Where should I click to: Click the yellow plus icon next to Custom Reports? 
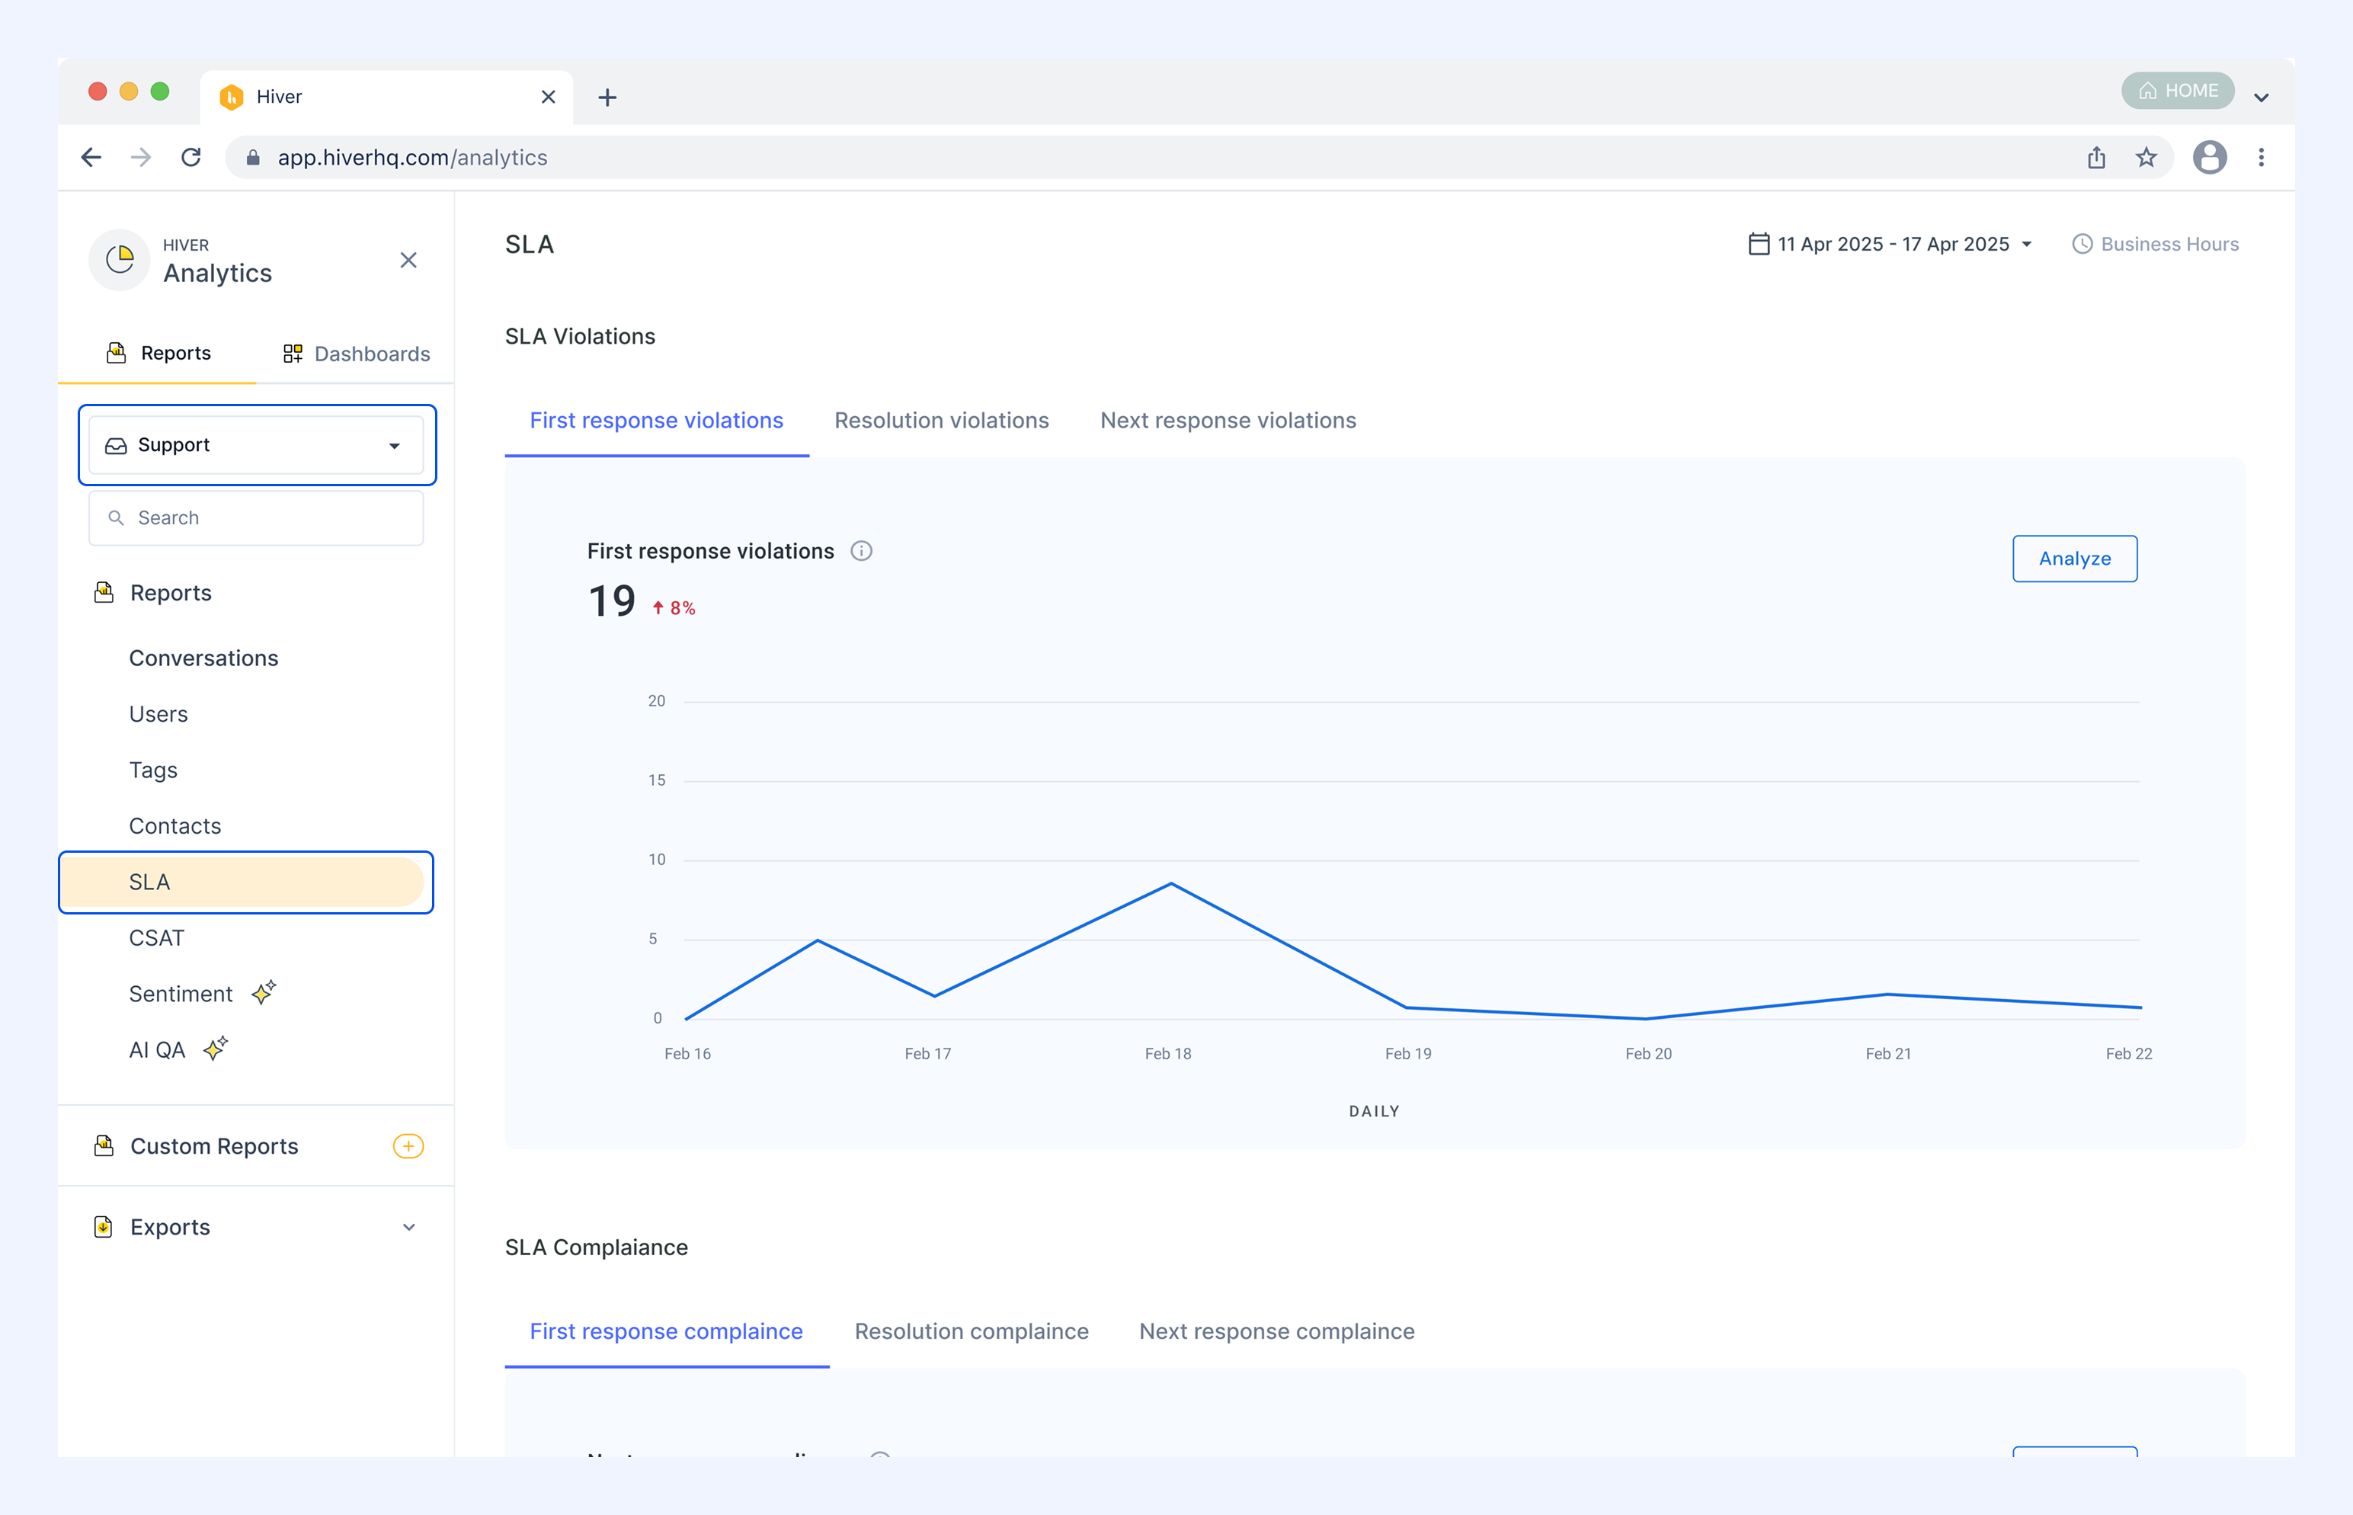(408, 1146)
